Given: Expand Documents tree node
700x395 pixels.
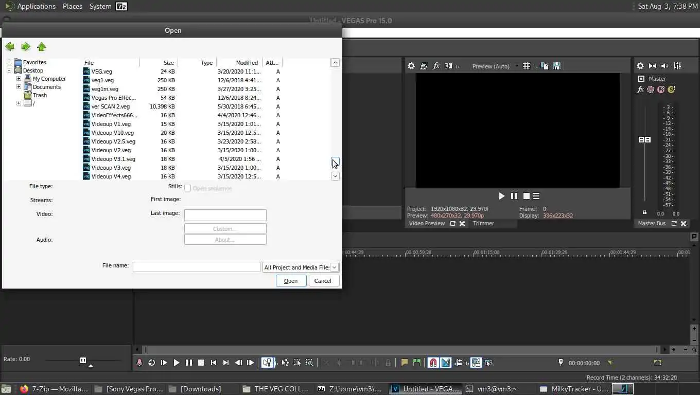Looking at the screenshot, I should pos(19,87).
